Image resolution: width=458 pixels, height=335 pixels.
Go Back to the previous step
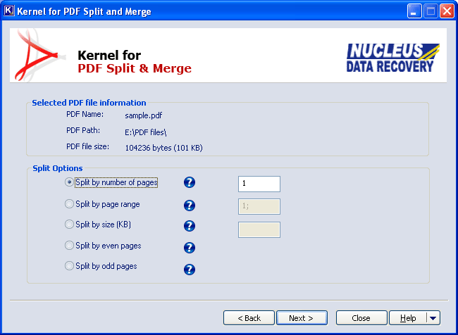click(249, 318)
